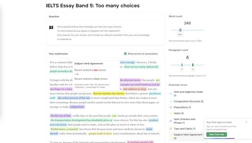Select Verb Omission and Phrase category
Viewport: 252px width, 143px height.
point(184,121)
